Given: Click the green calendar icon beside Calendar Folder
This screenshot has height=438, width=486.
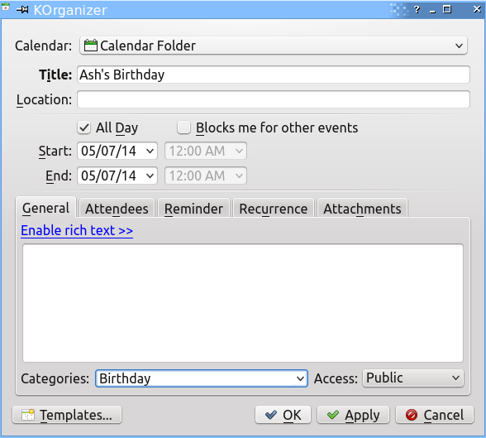Looking at the screenshot, I should pyautogui.click(x=91, y=46).
